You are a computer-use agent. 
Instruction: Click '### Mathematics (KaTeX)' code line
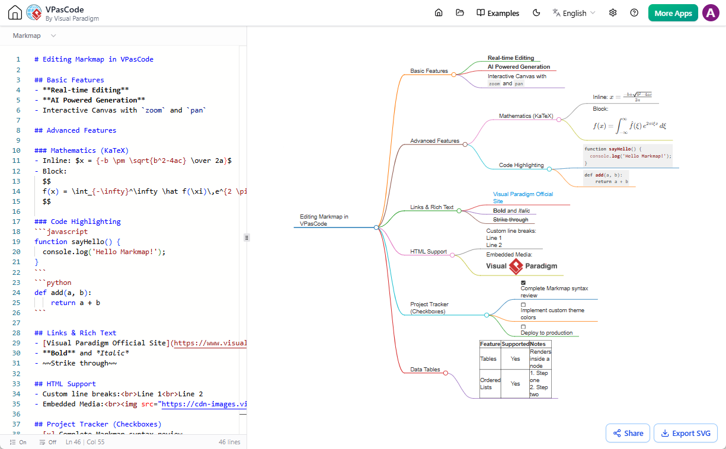(81, 150)
